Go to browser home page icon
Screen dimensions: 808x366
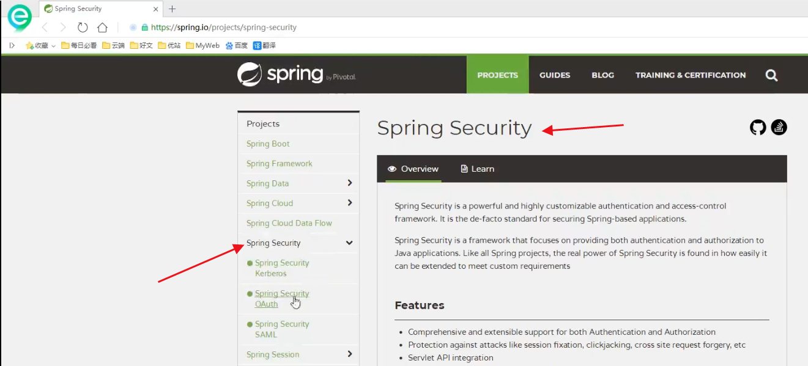pyautogui.click(x=102, y=27)
